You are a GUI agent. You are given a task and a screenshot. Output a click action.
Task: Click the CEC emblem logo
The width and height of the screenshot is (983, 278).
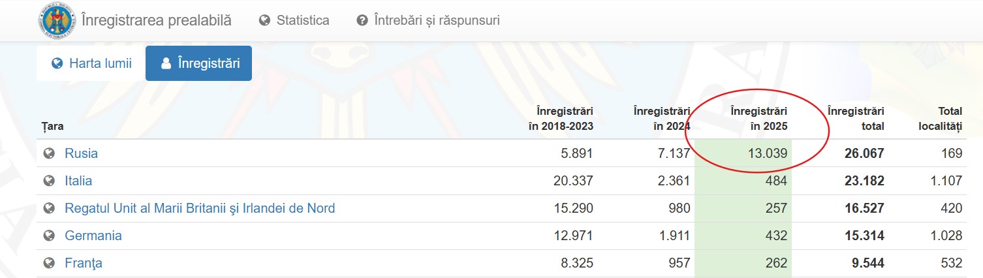point(57,20)
